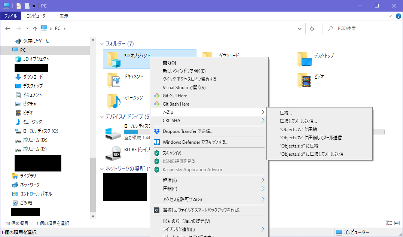Open the quick access toolbar customize dropdown
The image size is (403, 237).
[34, 6]
